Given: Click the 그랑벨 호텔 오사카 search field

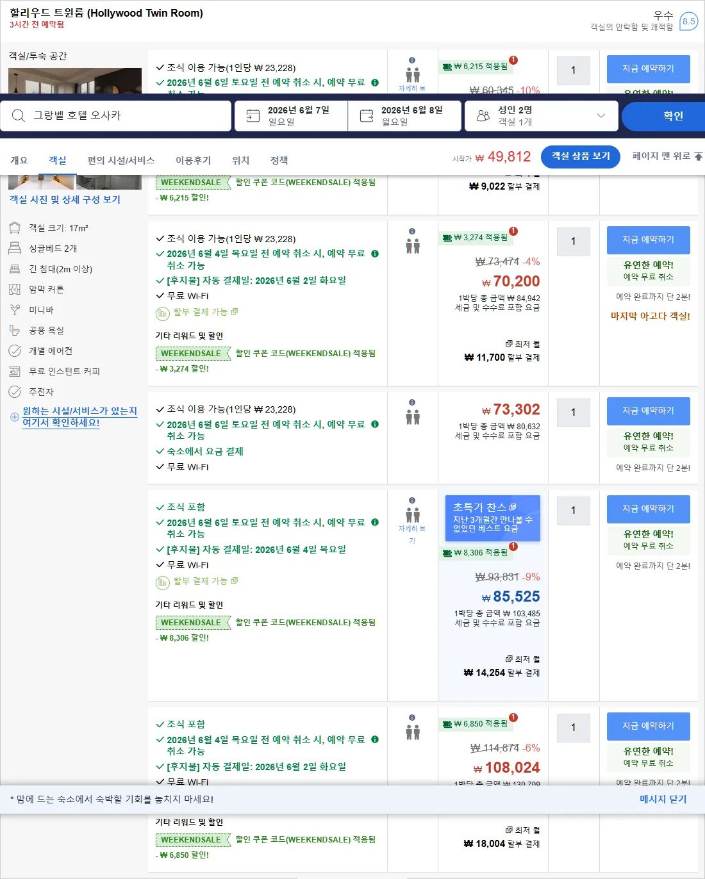Looking at the screenshot, I should pyautogui.click(x=116, y=116).
